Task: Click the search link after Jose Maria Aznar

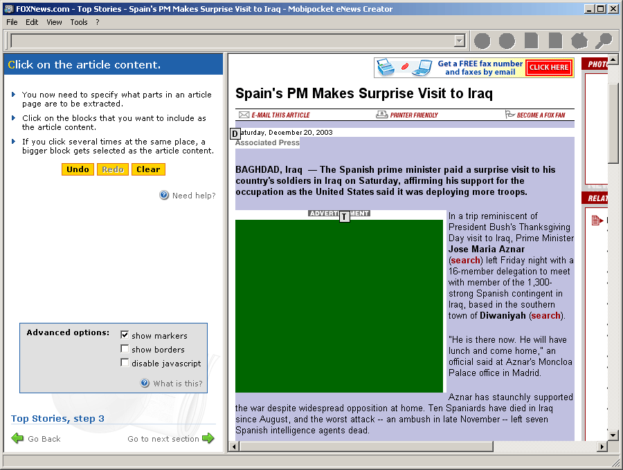Action: [x=465, y=260]
